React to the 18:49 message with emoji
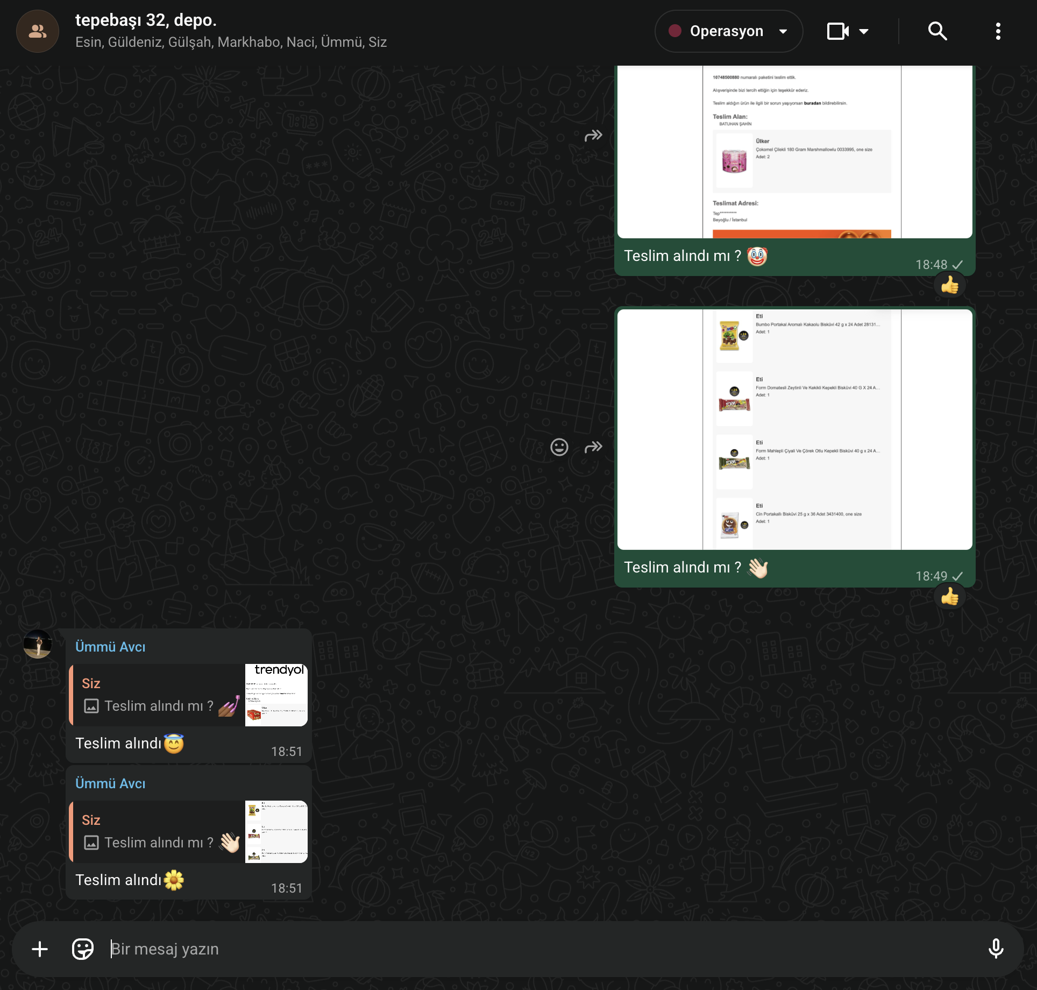Image resolution: width=1037 pixels, height=990 pixels. 559,447
